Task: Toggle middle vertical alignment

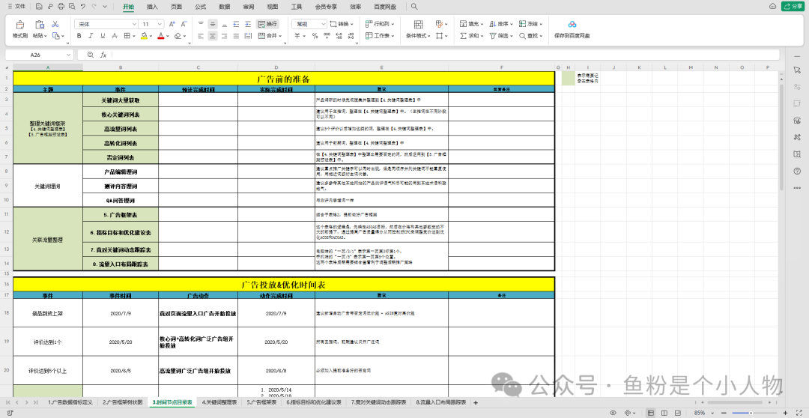Action: tap(212, 24)
